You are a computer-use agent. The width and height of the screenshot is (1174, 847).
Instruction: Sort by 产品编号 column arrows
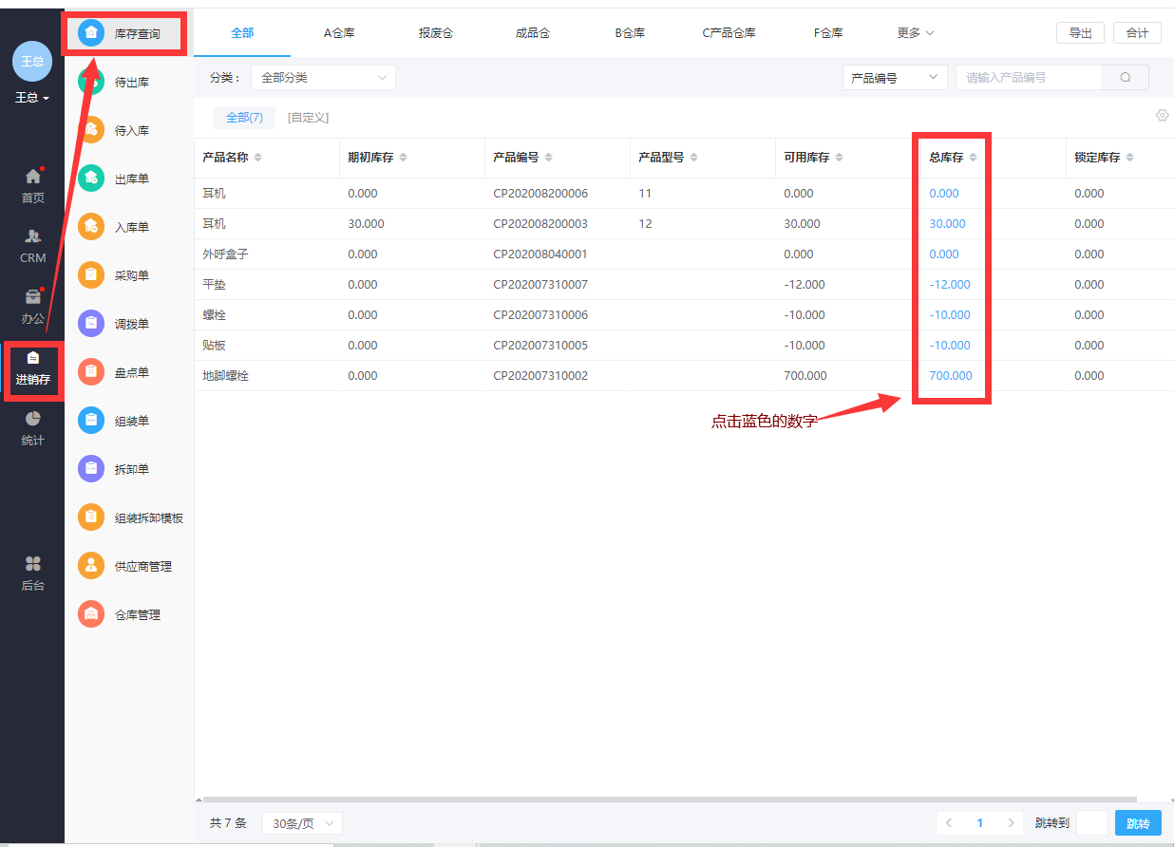coord(549,158)
